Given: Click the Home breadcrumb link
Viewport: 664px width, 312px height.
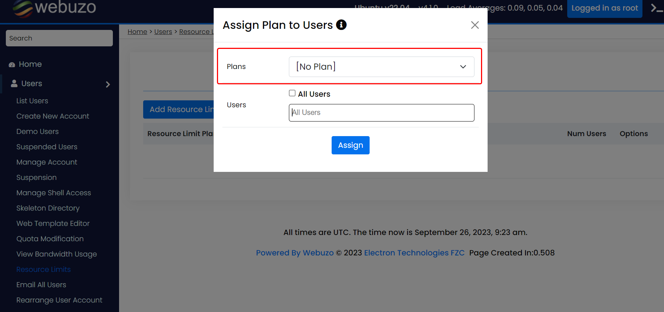Looking at the screenshot, I should (x=137, y=32).
